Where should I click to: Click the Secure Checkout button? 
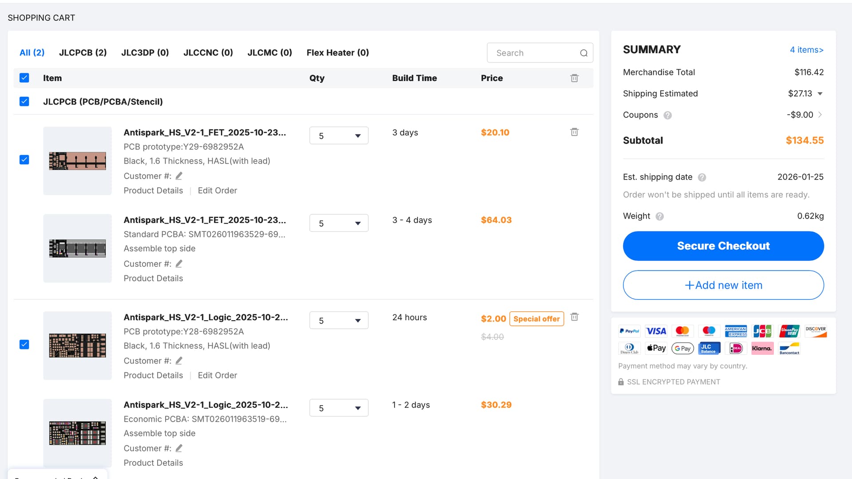(x=723, y=246)
